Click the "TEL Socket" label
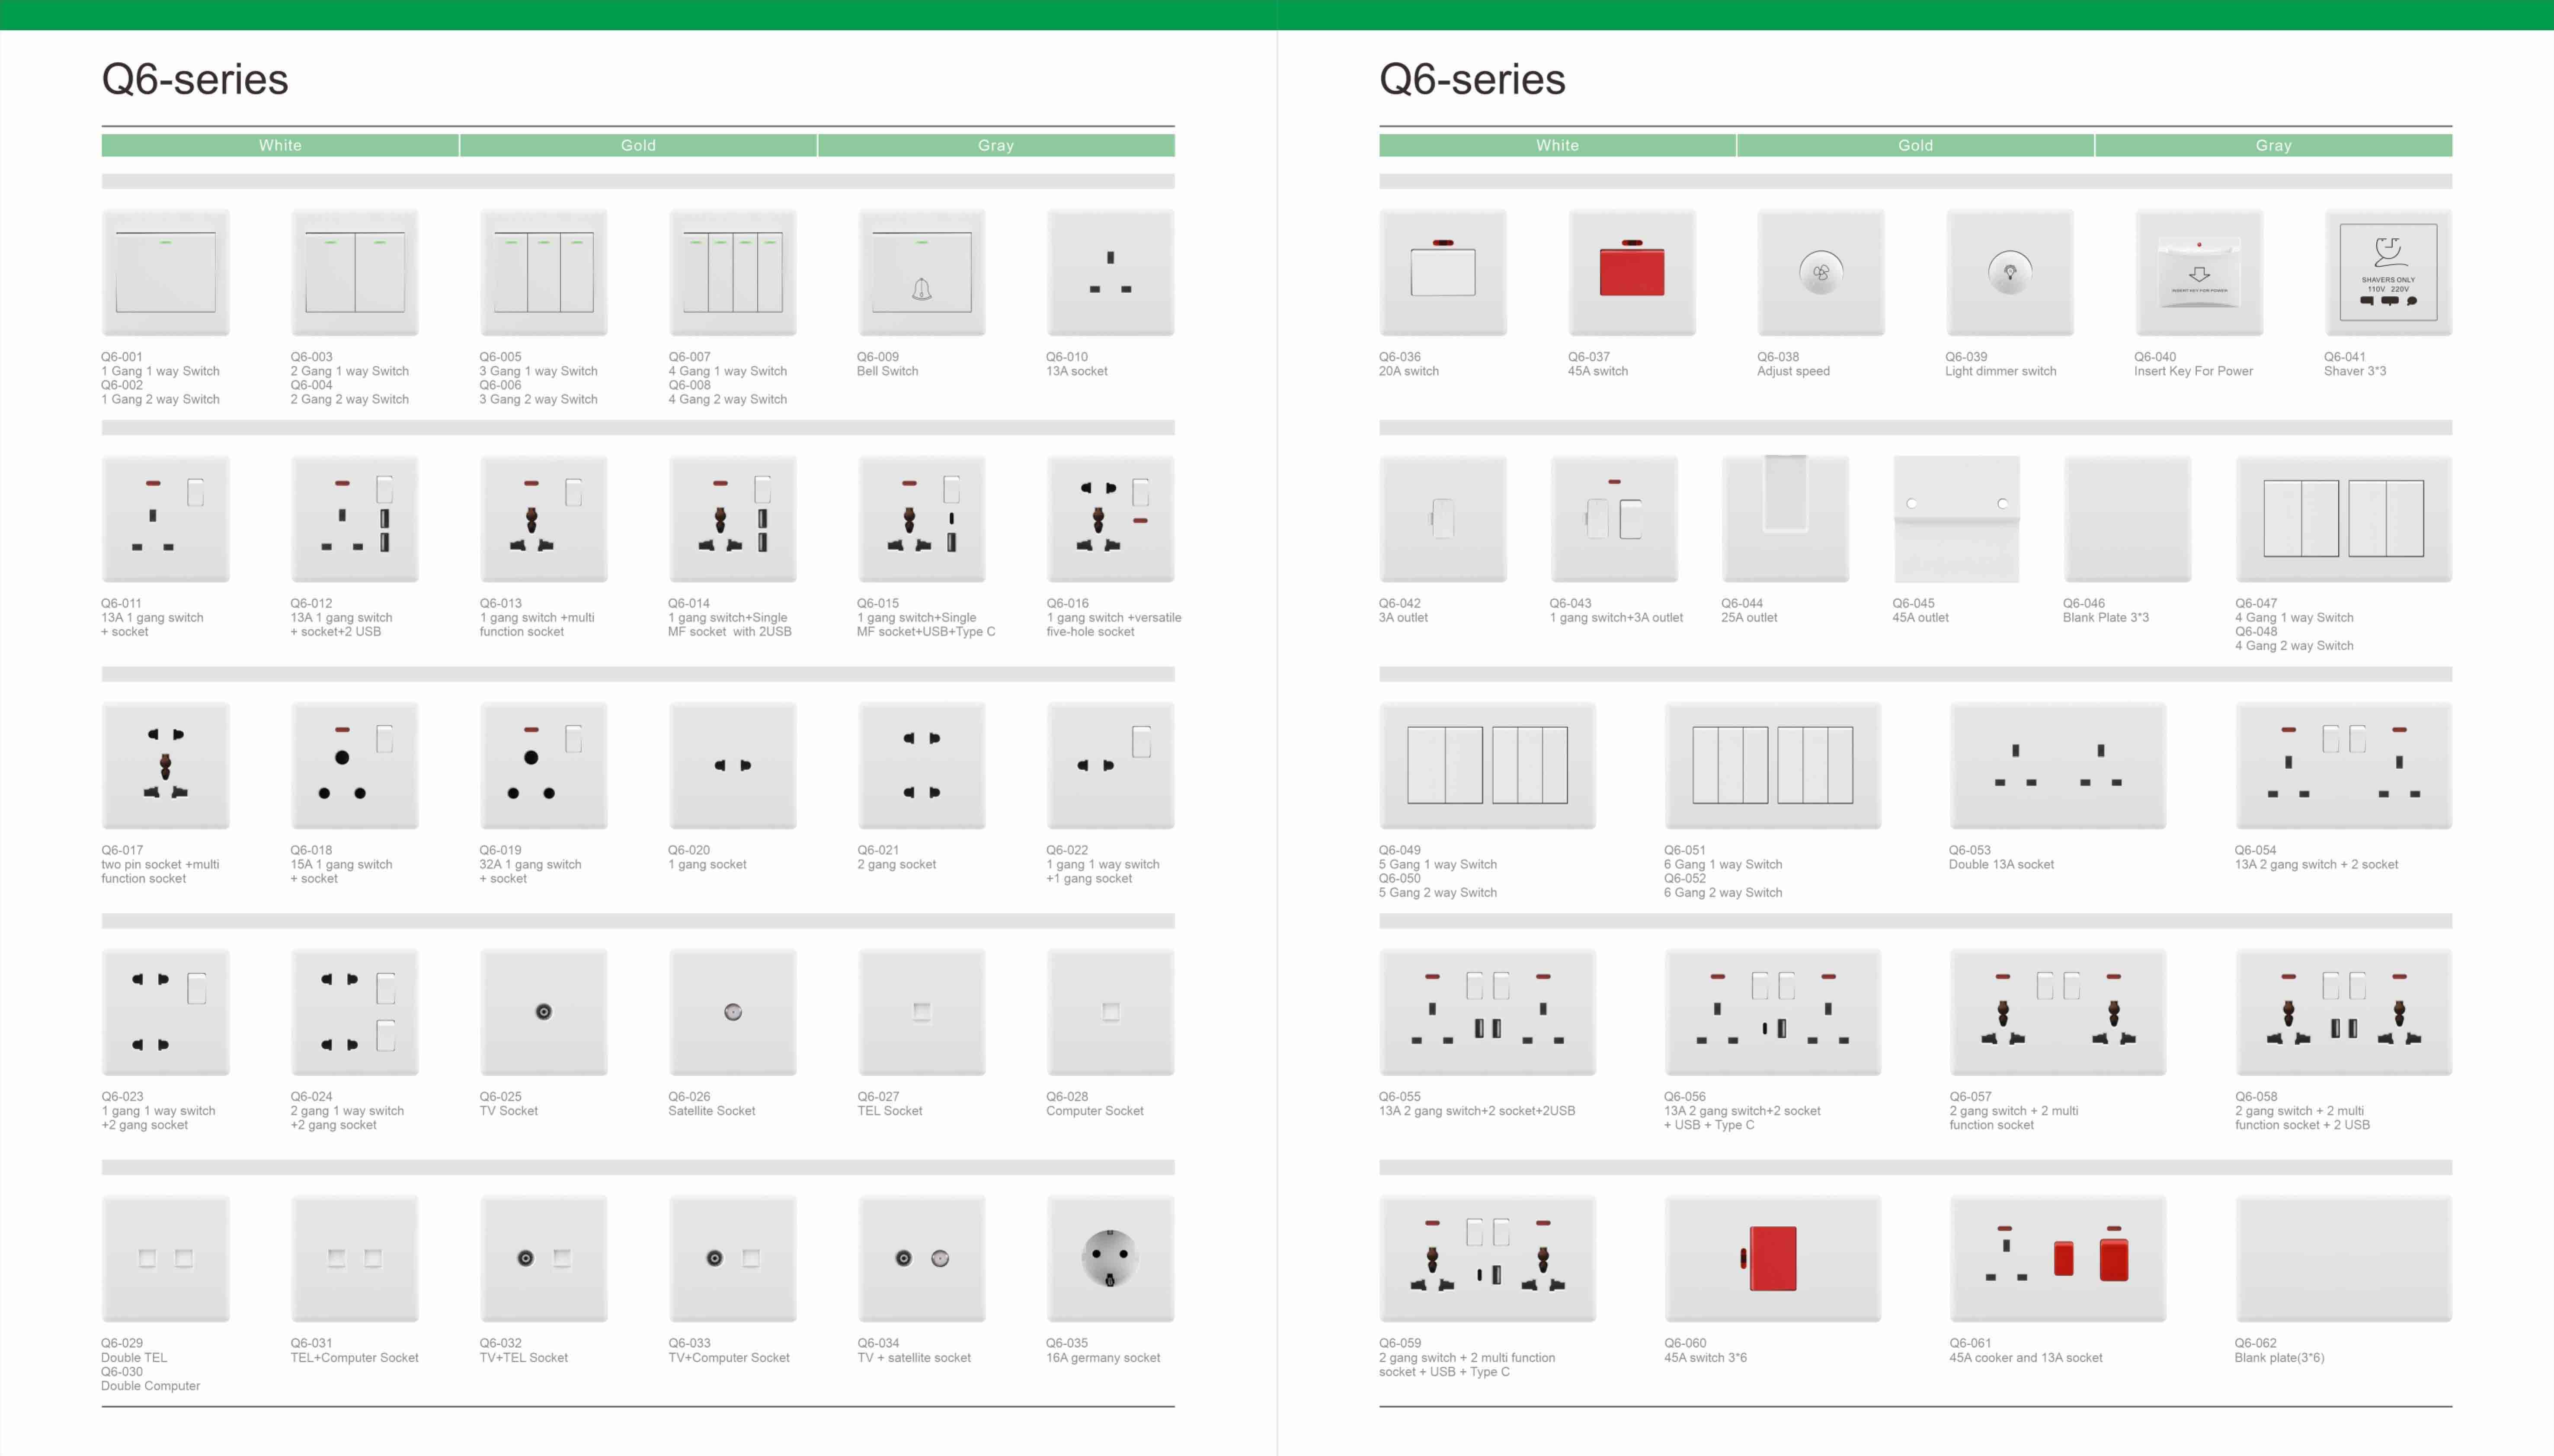Image resolution: width=2554 pixels, height=1456 pixels. point(889,1111)
